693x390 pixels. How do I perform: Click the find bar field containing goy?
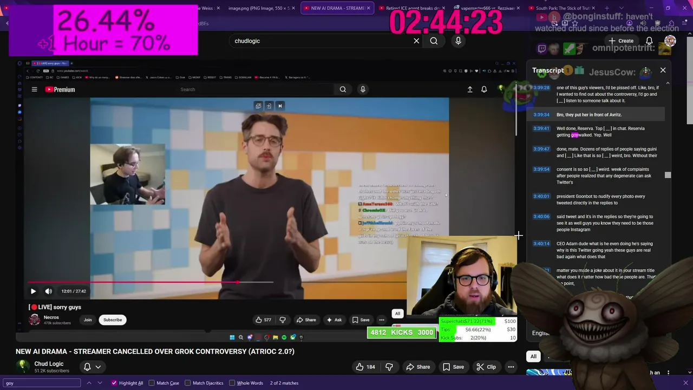point(41,383)
